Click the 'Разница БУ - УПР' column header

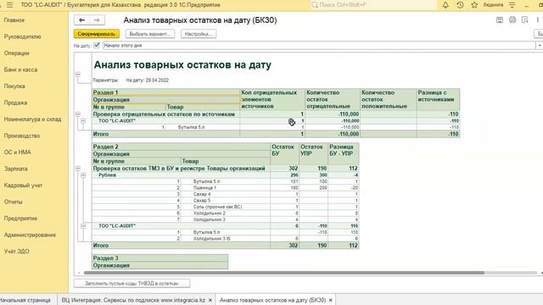pos(343,153)
